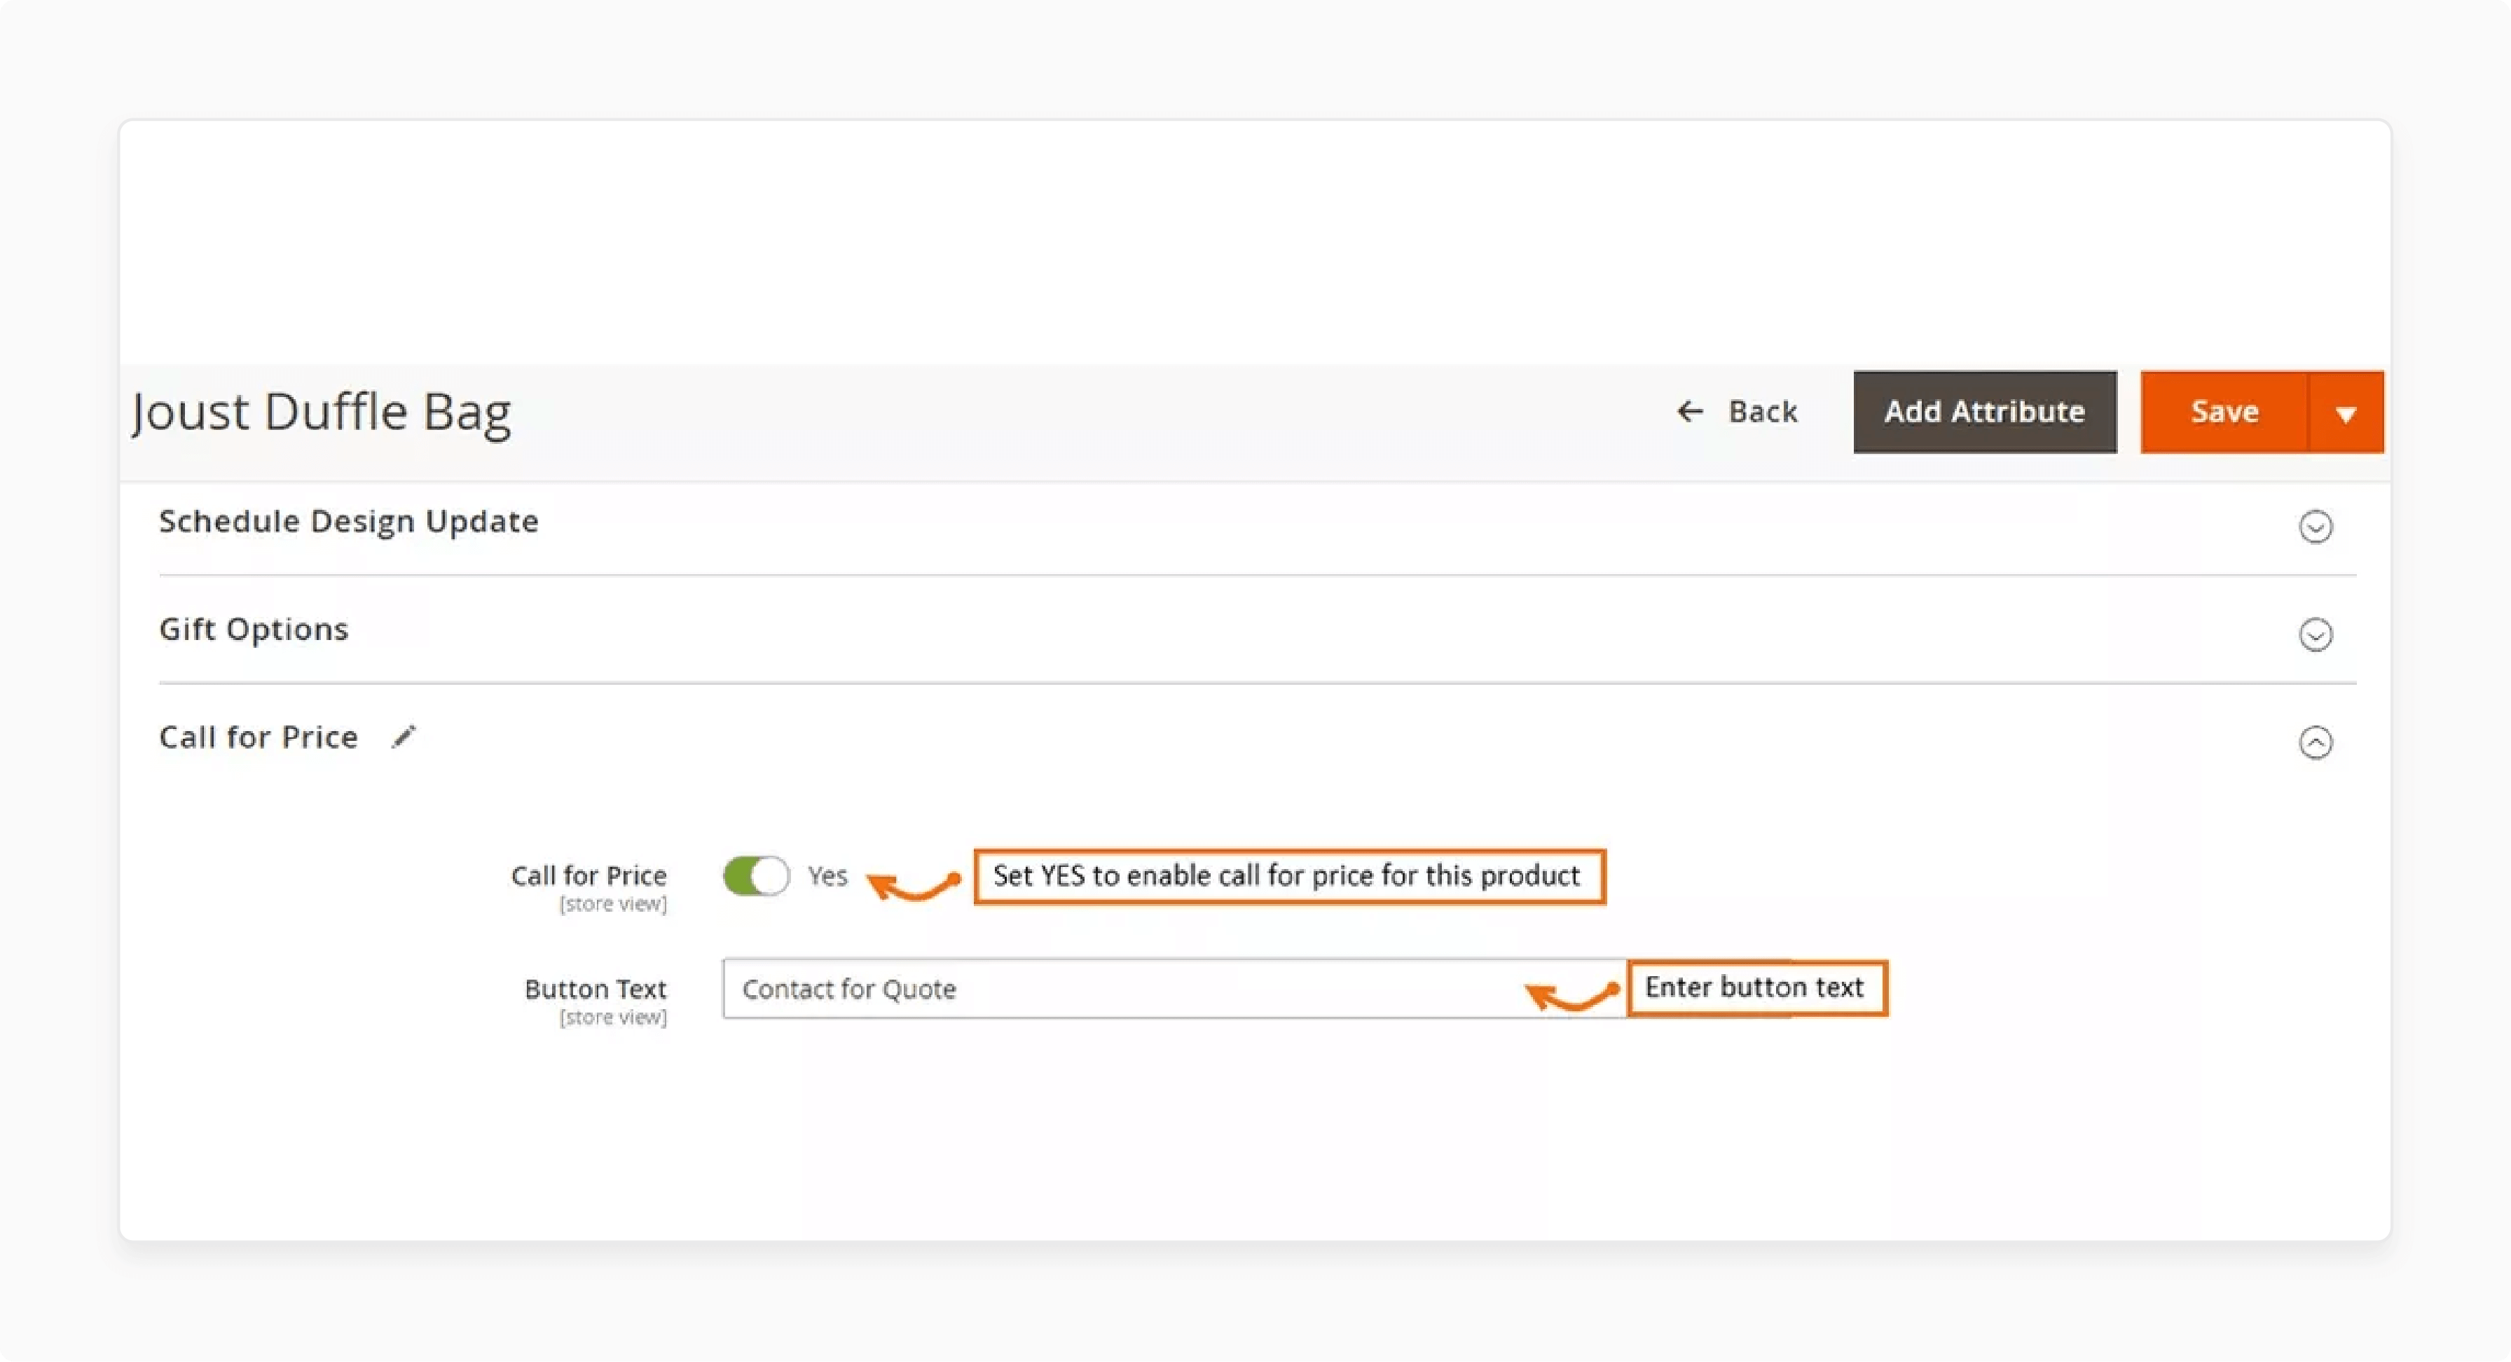Click the Call for Price field label
The width and height of the screenshot is (2511, 1362).
[589, 876]
